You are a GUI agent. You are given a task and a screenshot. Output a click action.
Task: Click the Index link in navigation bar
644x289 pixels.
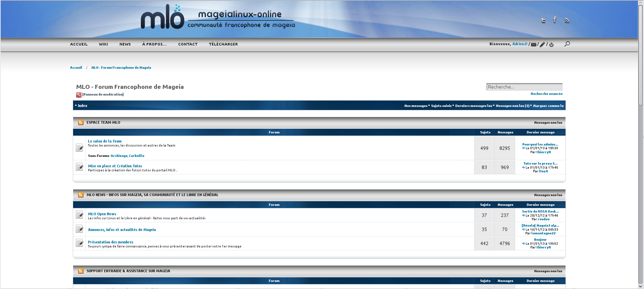click(x=83, y=106)
